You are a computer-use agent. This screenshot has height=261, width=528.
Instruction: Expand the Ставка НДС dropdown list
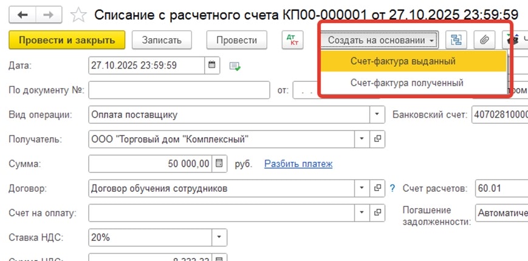coord(219,237)
